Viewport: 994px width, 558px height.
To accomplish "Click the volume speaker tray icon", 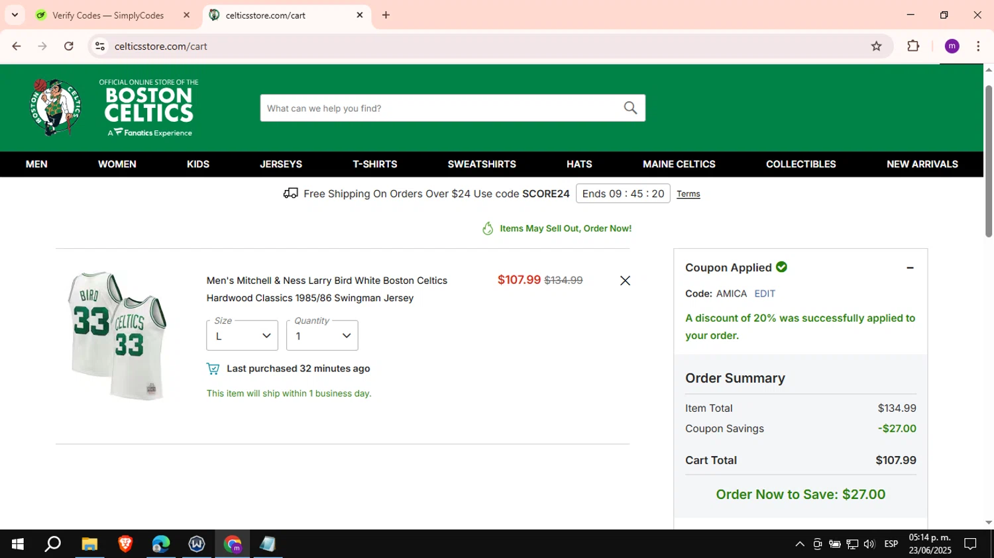I will tap(869, 544).
